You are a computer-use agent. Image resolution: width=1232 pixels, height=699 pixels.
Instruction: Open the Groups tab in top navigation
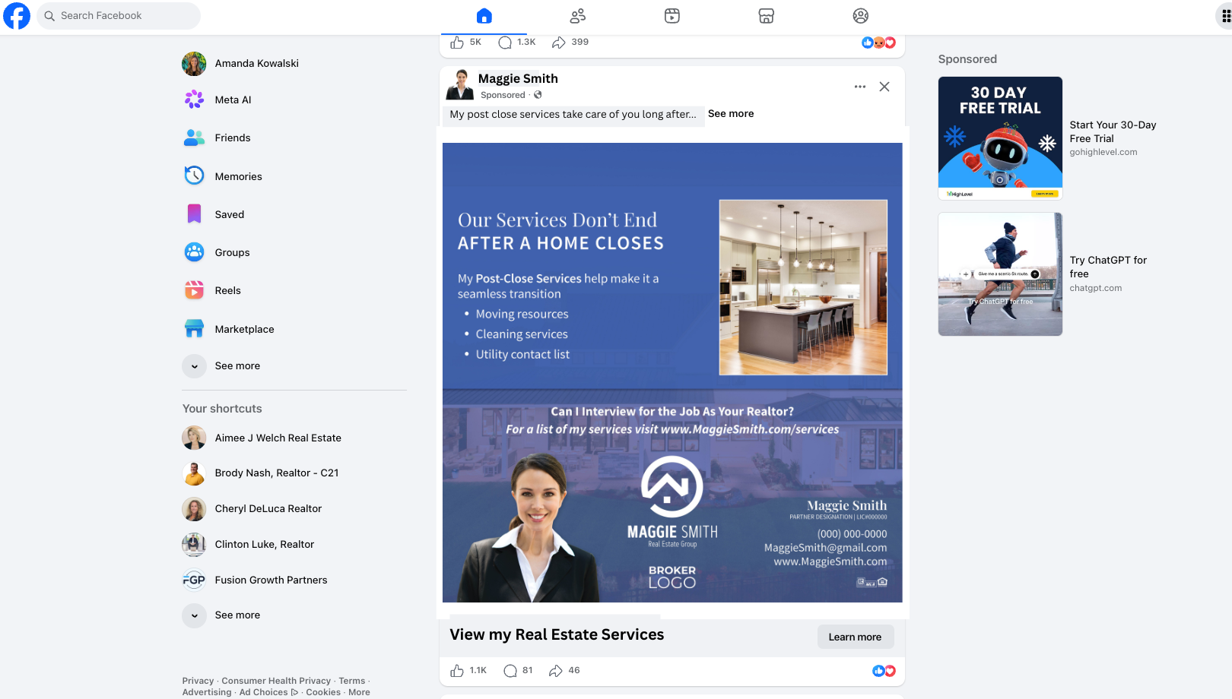click(861, 16)
